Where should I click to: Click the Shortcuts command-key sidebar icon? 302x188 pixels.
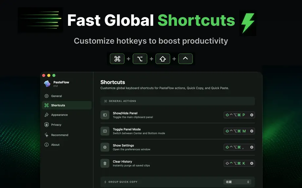tap(47, 105)
